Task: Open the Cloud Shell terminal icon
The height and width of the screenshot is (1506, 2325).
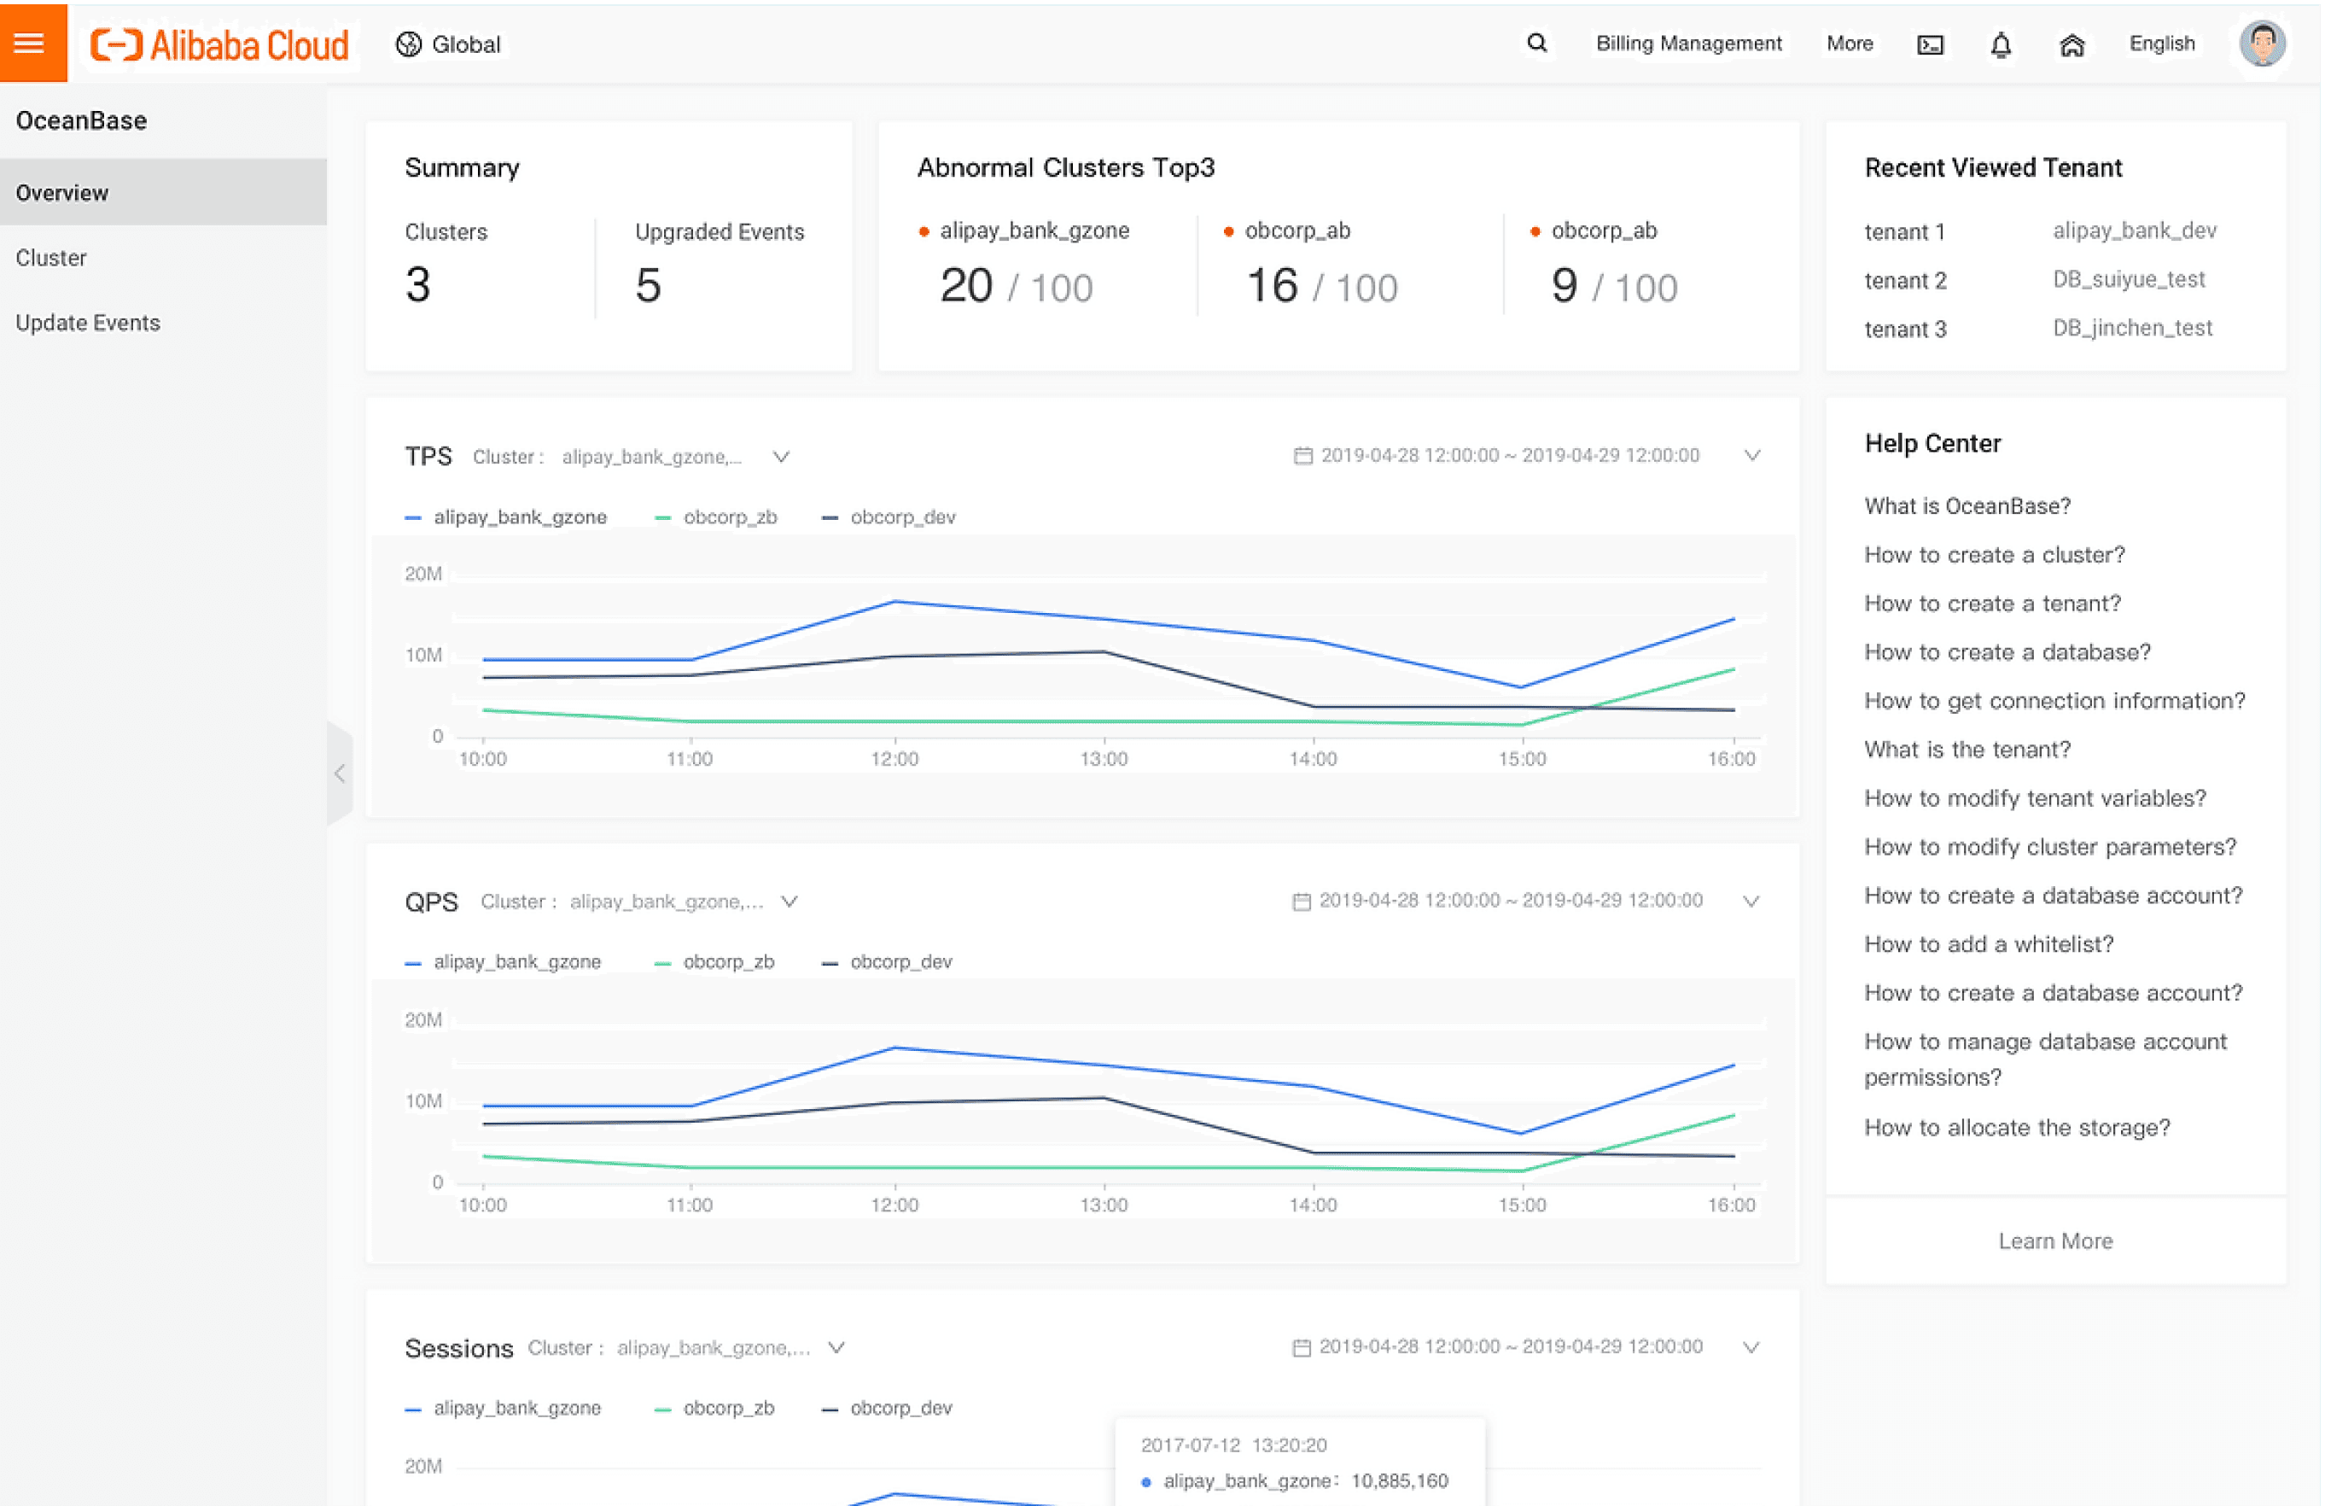Action: (1931, 45)
